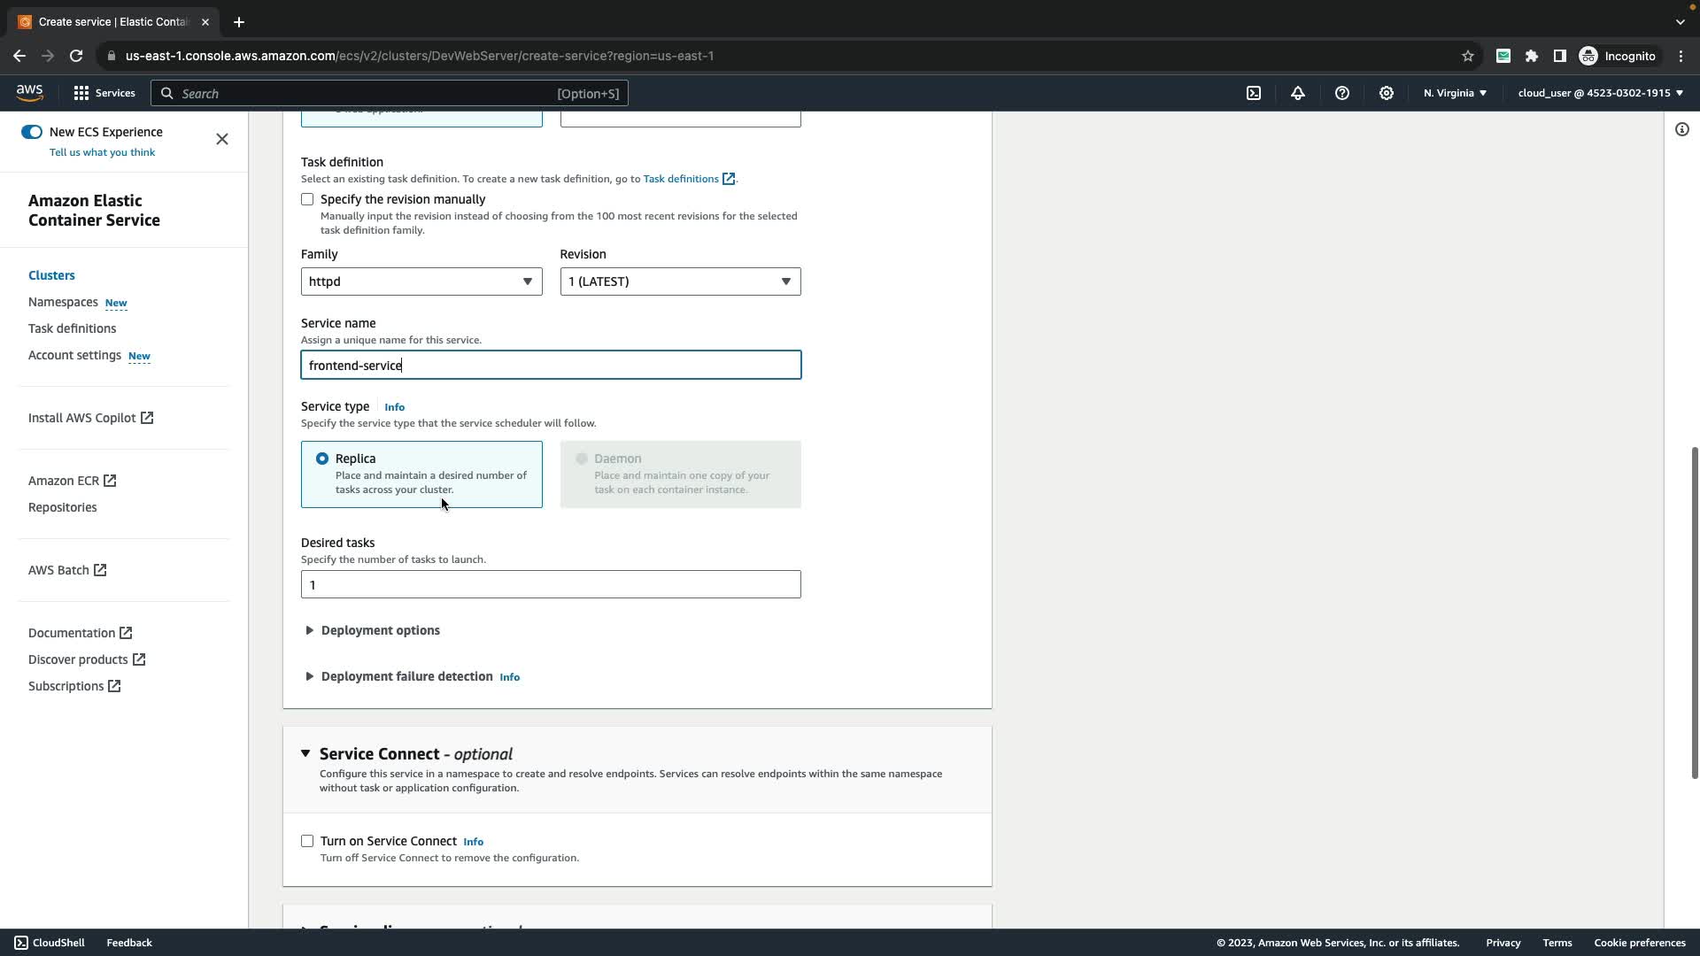This screenshot has width=1700, height=956.
Task: Open the Services grid menu icon
Action: (x=81, y=93)
